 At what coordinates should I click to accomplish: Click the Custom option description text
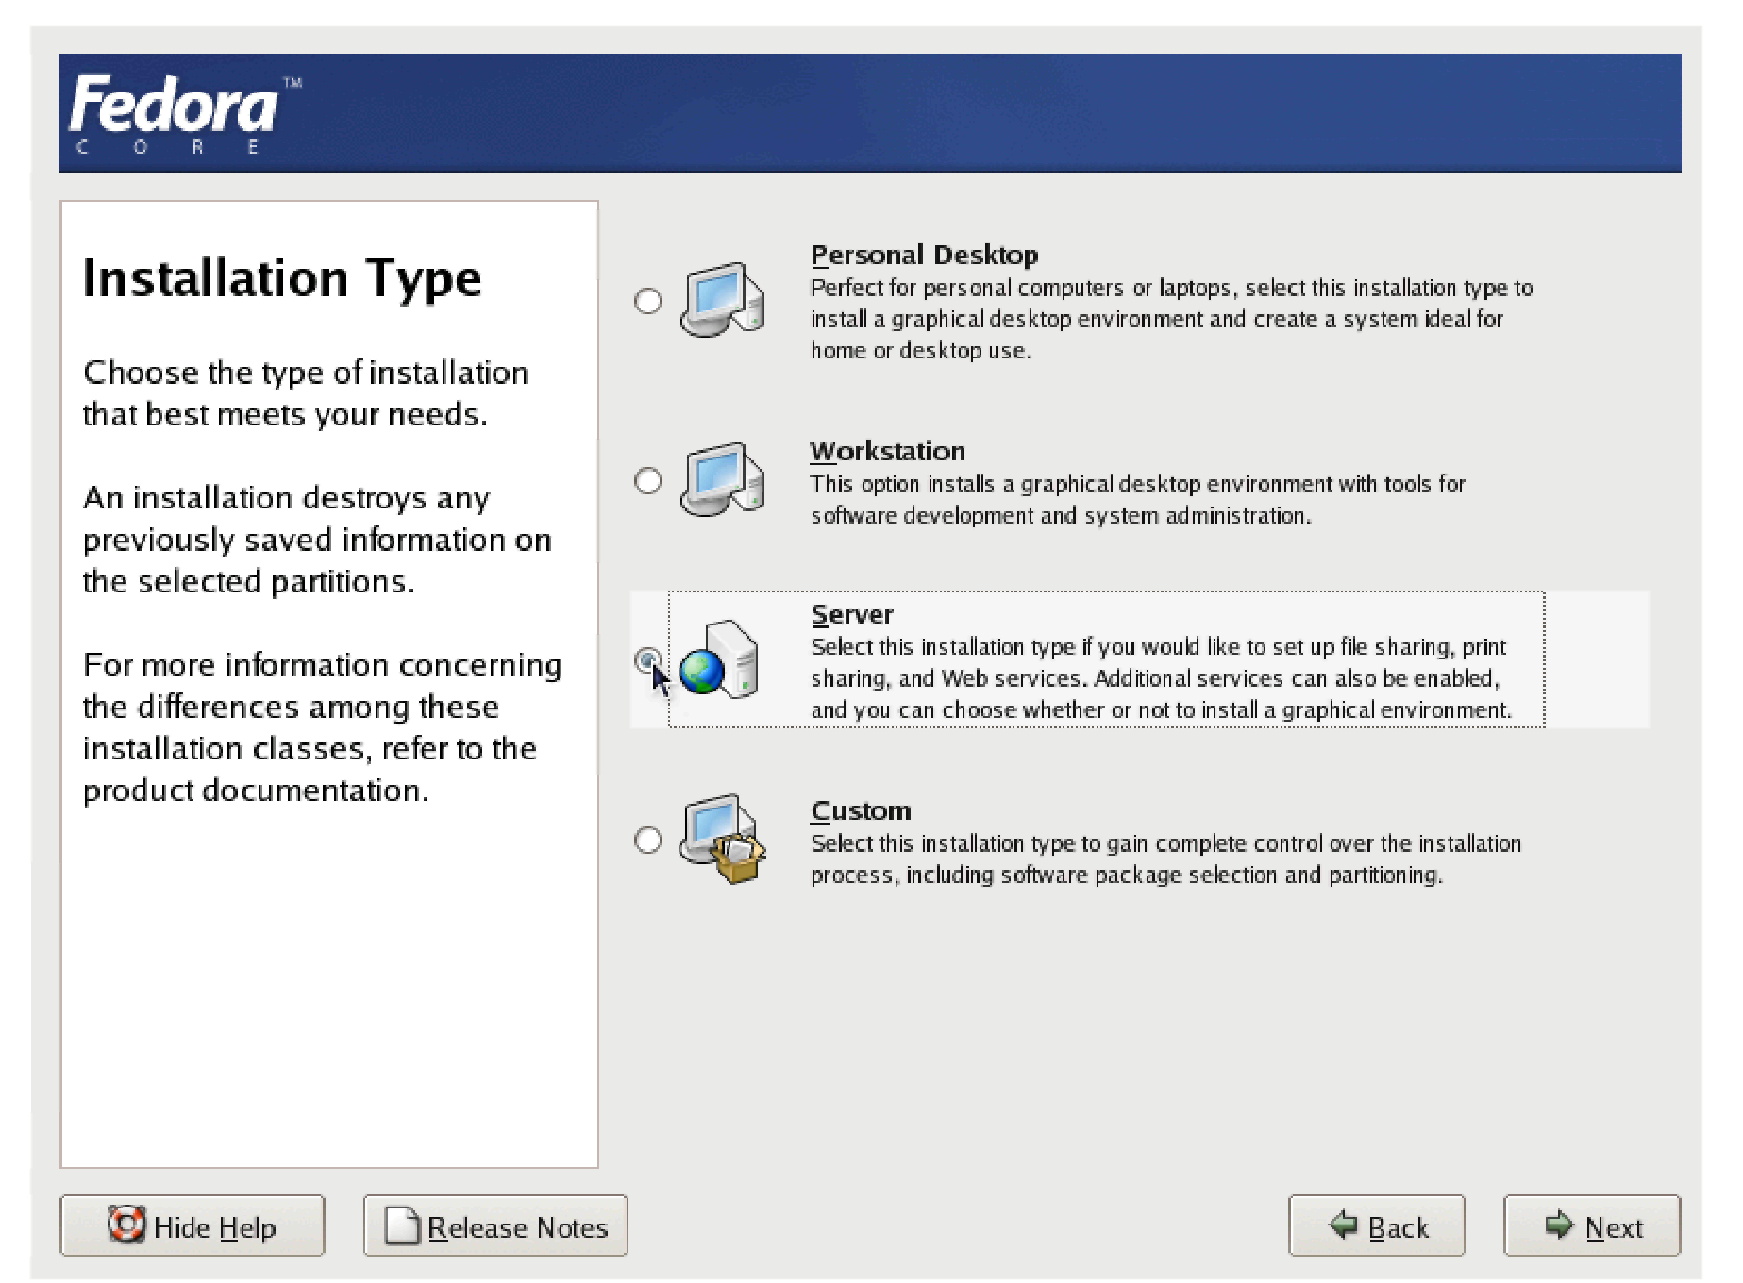coord(1165,859)
